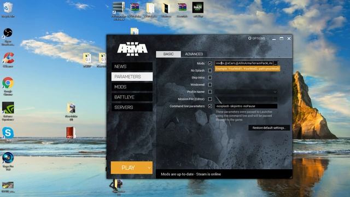350x197 pixels.
Task: Click the Mission File path field
Action: (x=244, y=99)
